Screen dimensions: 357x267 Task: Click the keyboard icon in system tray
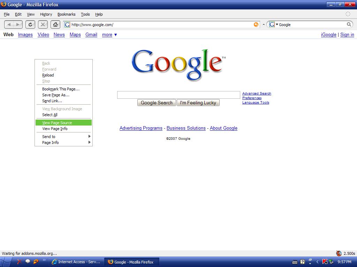(x=295, y=262)
